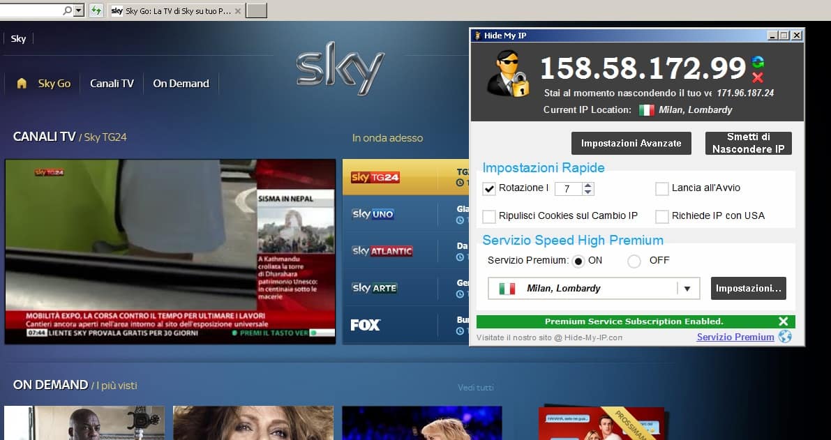Close the Sky Go browser tab
The width and height of the screenshot is (831, 440).
coord(237,10)
